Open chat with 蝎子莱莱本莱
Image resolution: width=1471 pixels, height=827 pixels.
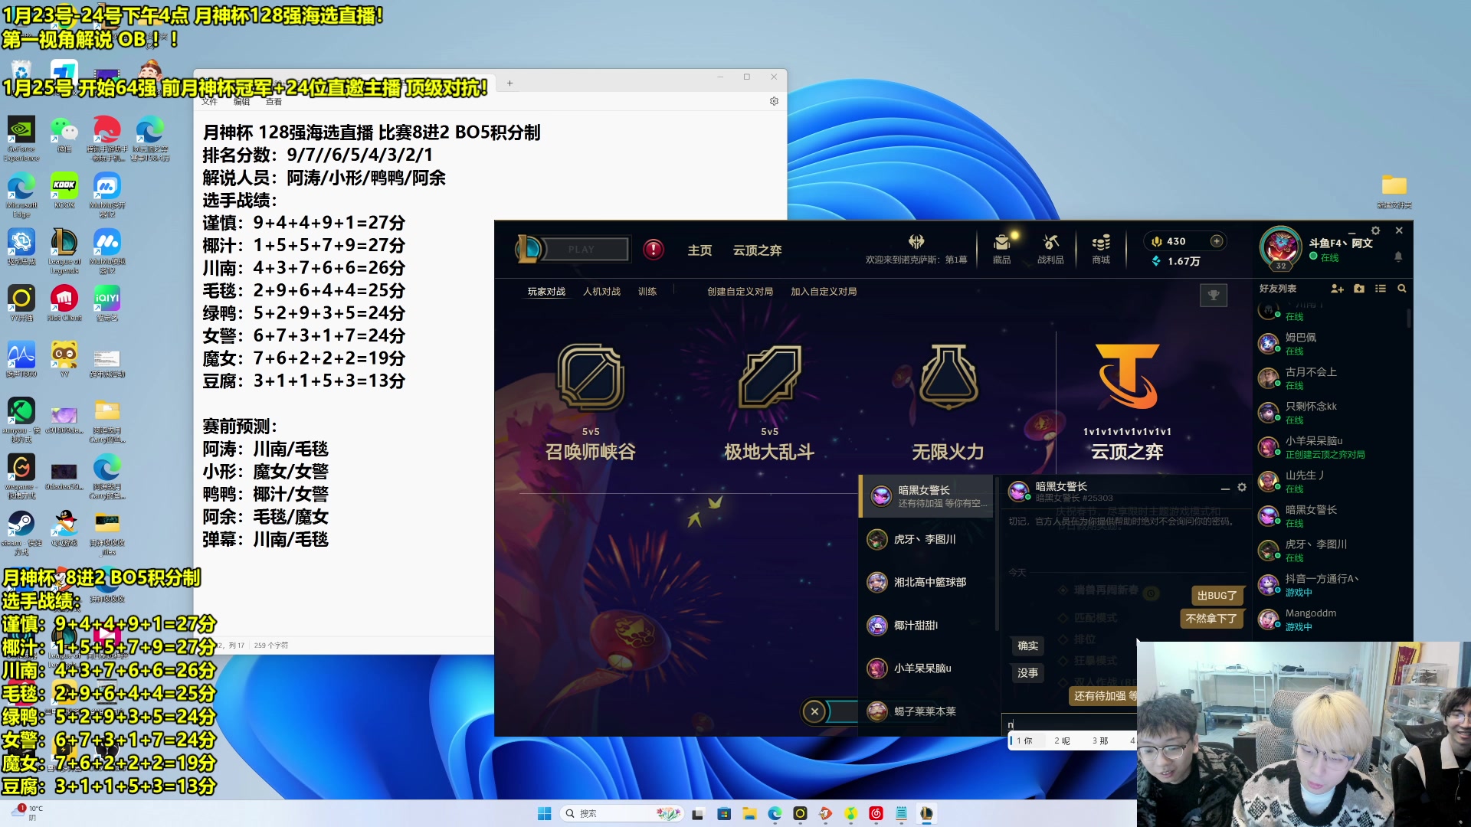[x=926, y=711]
